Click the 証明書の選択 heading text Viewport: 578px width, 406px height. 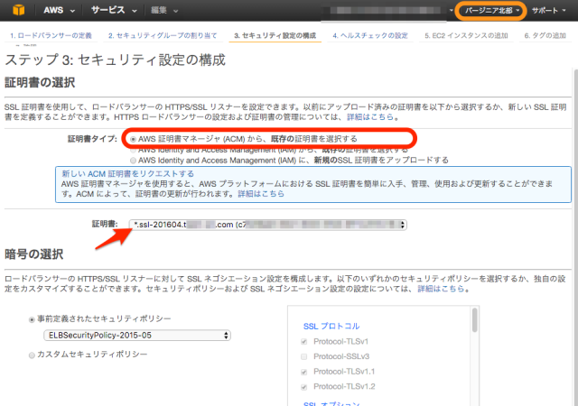point(40,82)
